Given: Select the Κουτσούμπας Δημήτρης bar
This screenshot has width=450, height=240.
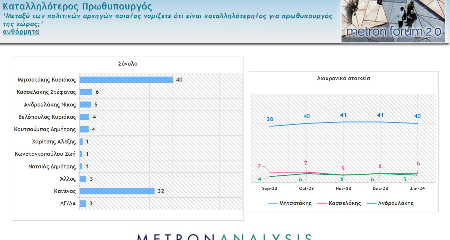Looking at the screenshot, I should click(84, 129).
